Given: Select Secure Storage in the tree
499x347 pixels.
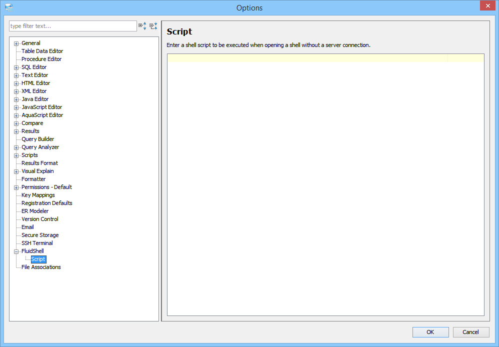Looking at the screenshot, I should pos(40,235).
